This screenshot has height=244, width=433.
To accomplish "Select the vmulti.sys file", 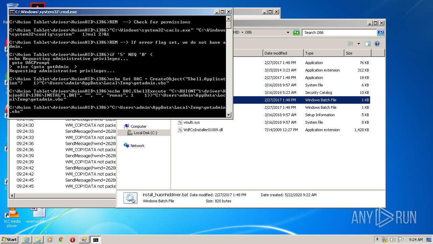I will pos(191,122).
